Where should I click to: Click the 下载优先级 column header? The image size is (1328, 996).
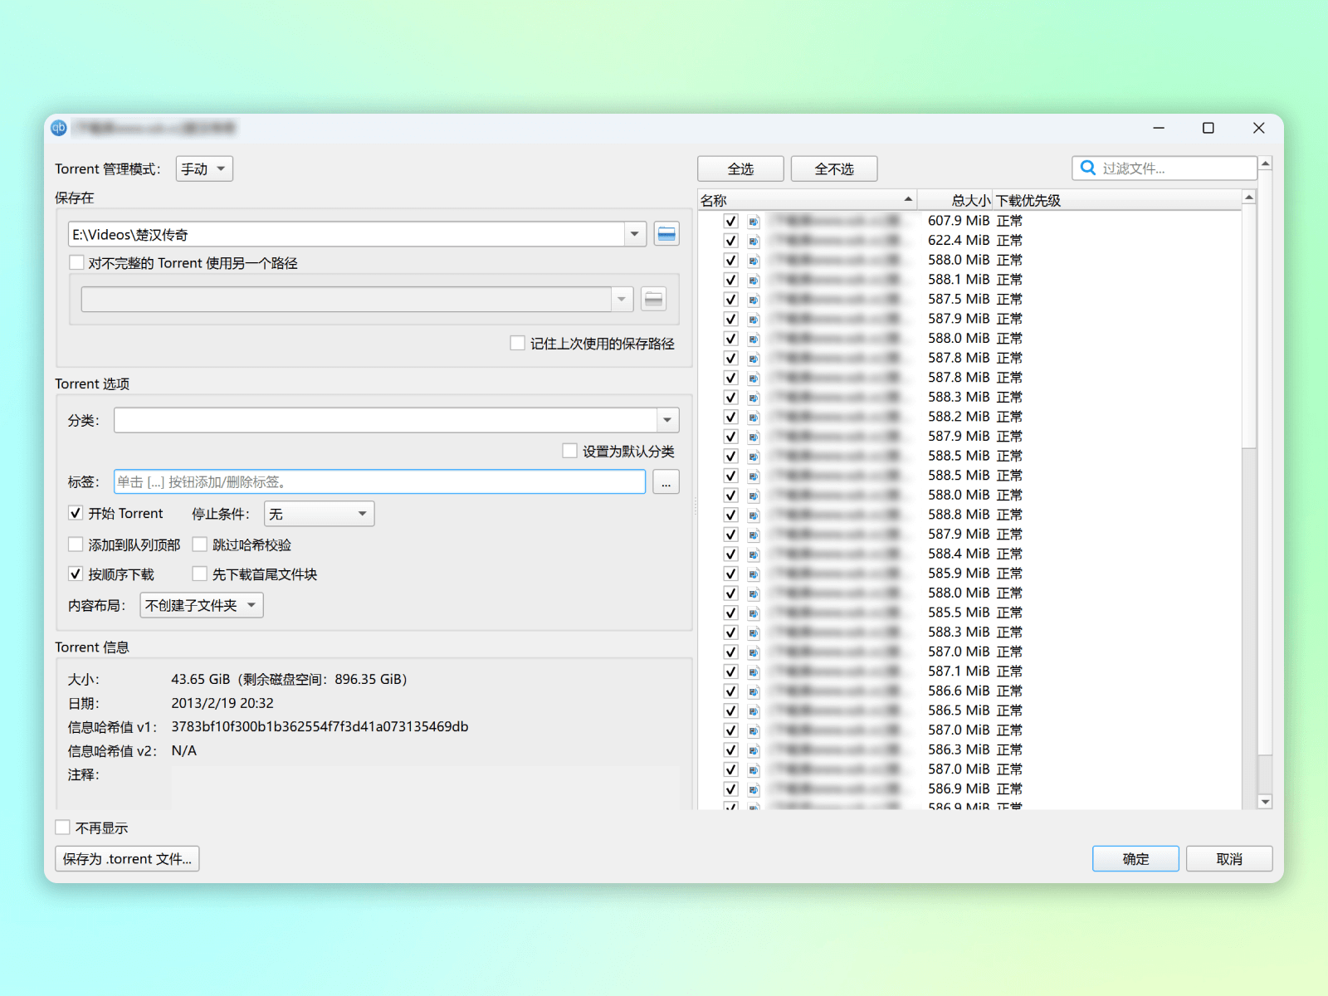[x=1028, y=201]
